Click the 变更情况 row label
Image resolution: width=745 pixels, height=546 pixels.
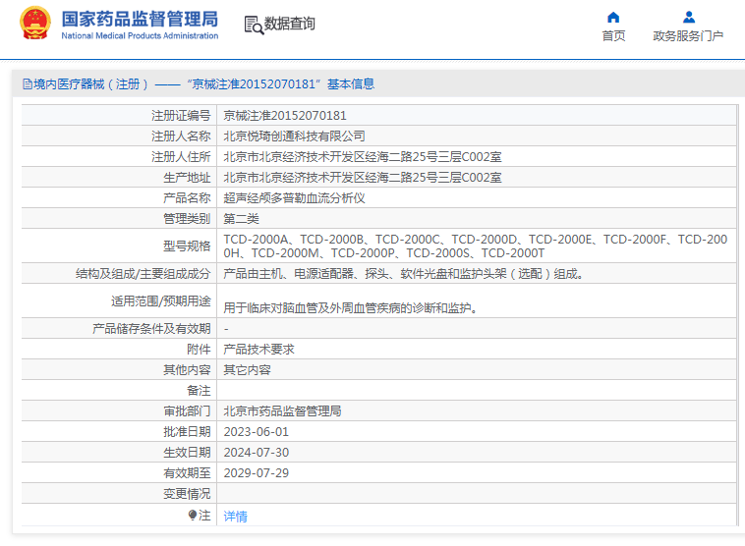click(x=187, y=494)
